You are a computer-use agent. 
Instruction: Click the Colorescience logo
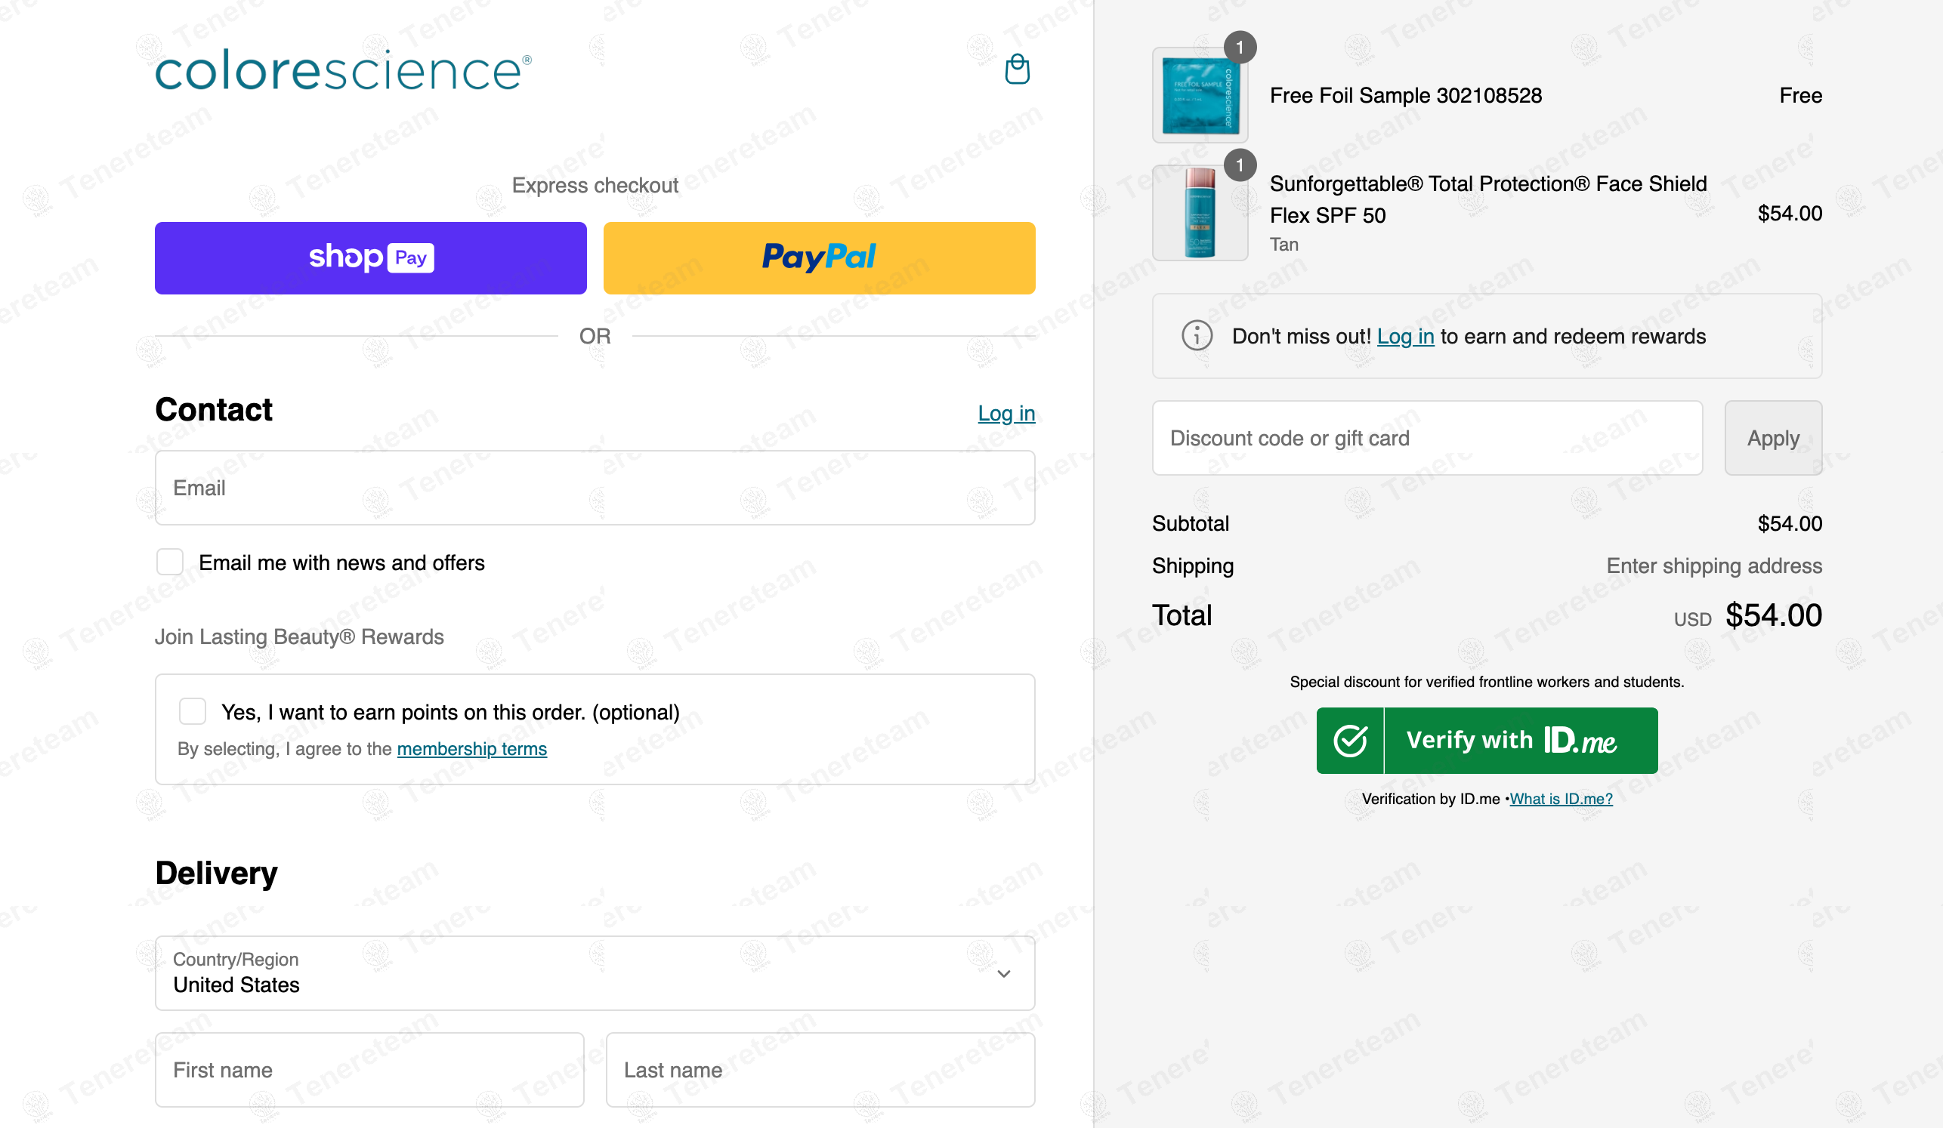pyautogui.click(x=343, y=70)
